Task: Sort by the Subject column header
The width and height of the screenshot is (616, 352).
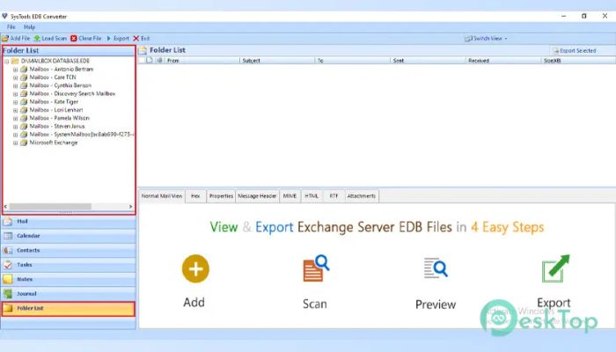Action: (x=277, y=61)
